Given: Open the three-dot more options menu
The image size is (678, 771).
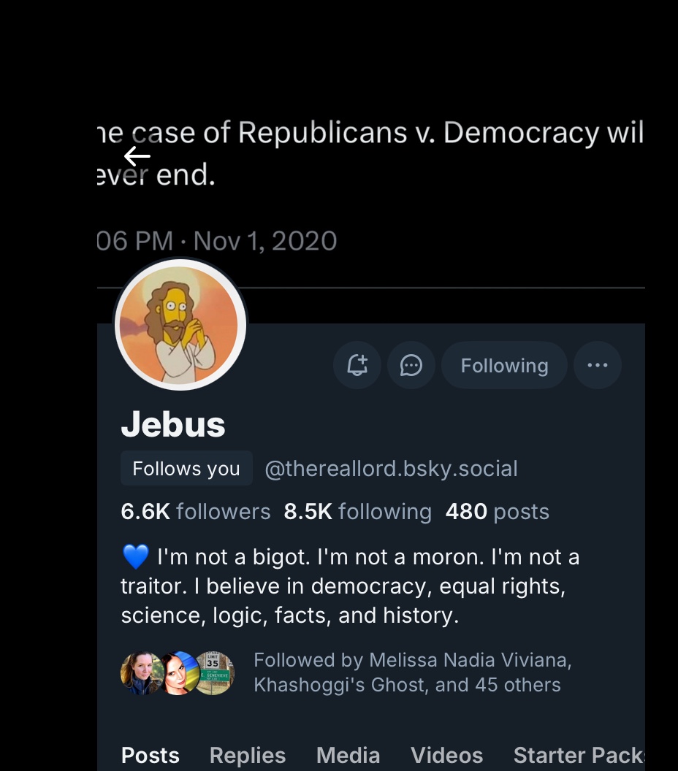Looking at the screenshot, I should [598, 365].
